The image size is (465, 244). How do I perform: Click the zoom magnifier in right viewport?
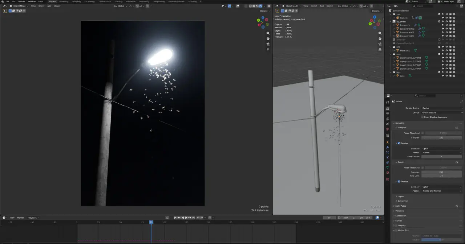(380, 33)
